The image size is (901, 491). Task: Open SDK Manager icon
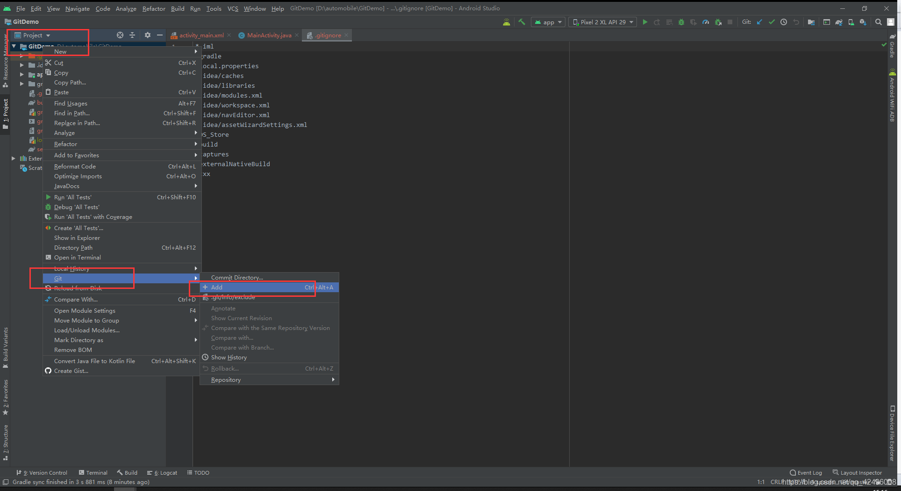pyautogui.click(x=863, y=22)
